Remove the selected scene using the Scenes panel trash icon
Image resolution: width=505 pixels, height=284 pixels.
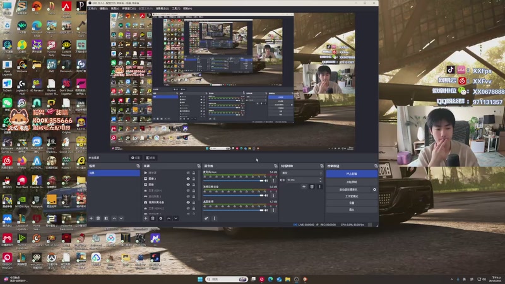(x=98, y=218)
